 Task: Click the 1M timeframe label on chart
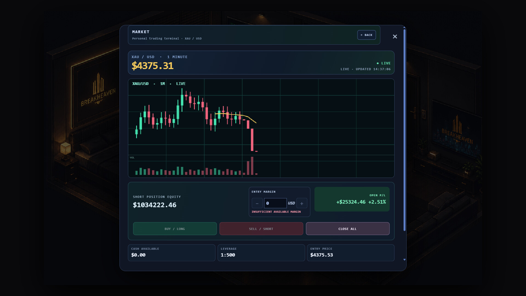tap(162, 84)
